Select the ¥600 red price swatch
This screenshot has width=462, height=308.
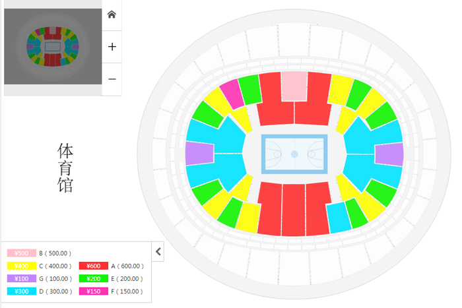coord(94,266)
